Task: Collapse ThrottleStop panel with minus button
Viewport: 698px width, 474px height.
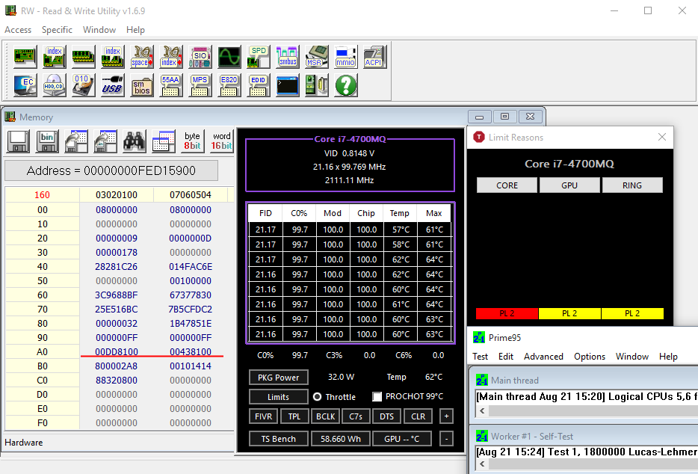Action: pos(446,439)
